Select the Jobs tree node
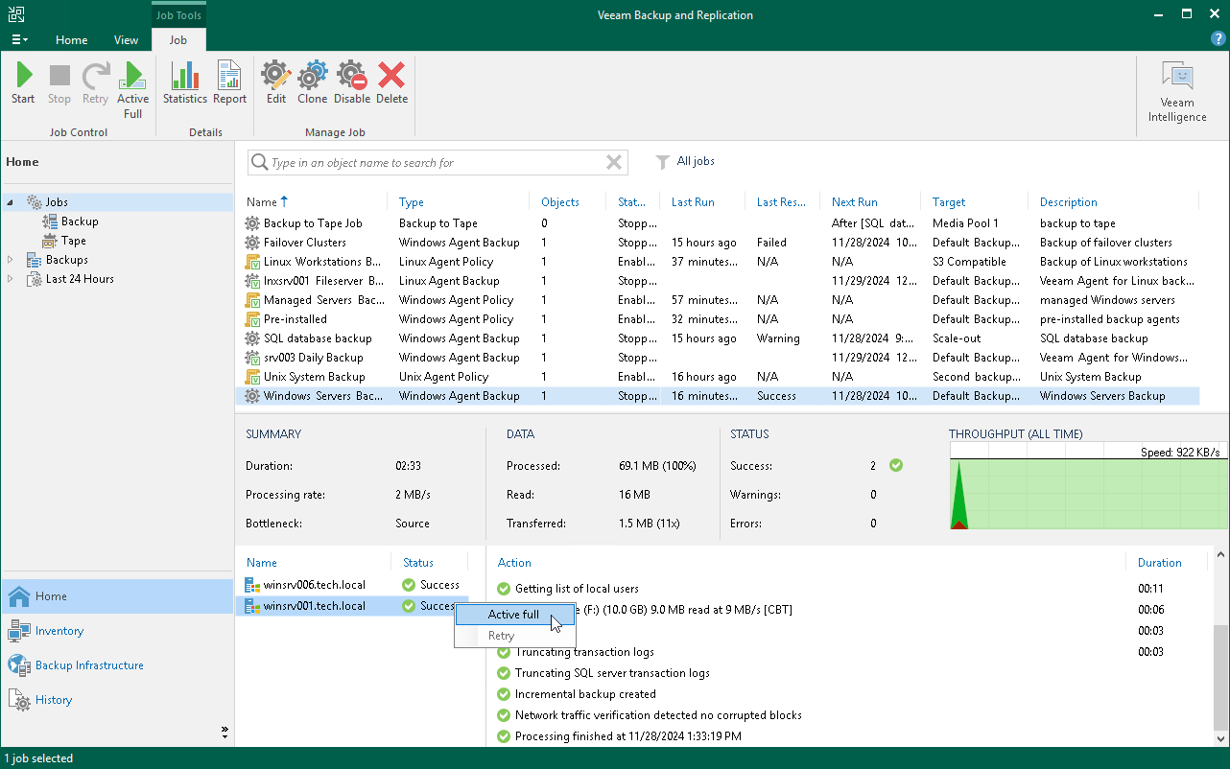 click(47, 202)
